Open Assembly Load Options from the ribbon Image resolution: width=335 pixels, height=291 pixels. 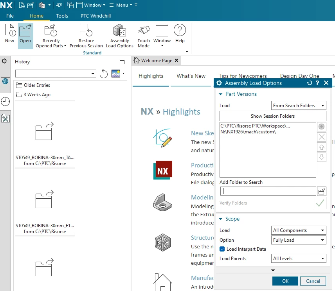pos(119,36)
